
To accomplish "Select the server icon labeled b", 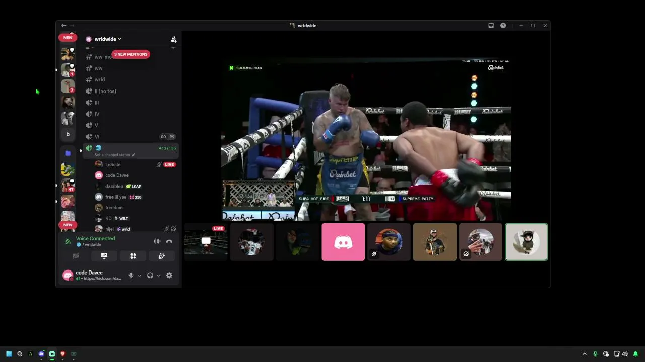I will [x=68, y=134].
